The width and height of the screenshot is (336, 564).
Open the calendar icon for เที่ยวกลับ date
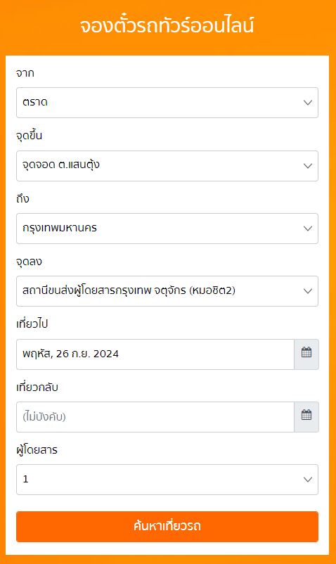tap(306, 416)
